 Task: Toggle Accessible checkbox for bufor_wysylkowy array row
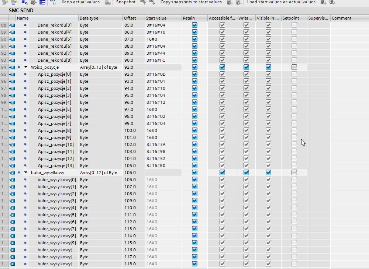[x=222, y=173]
